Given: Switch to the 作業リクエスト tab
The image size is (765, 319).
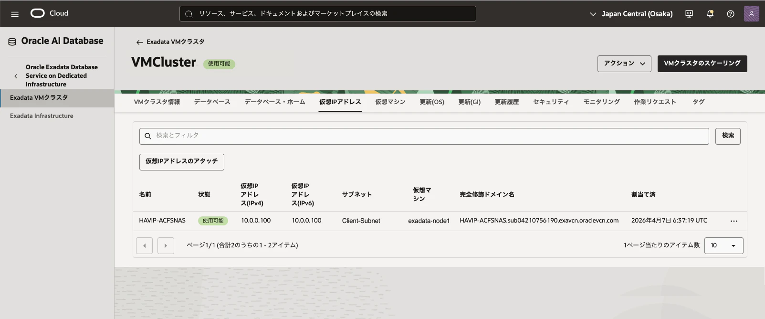Looking at the screenshot, I should [655, 102].
